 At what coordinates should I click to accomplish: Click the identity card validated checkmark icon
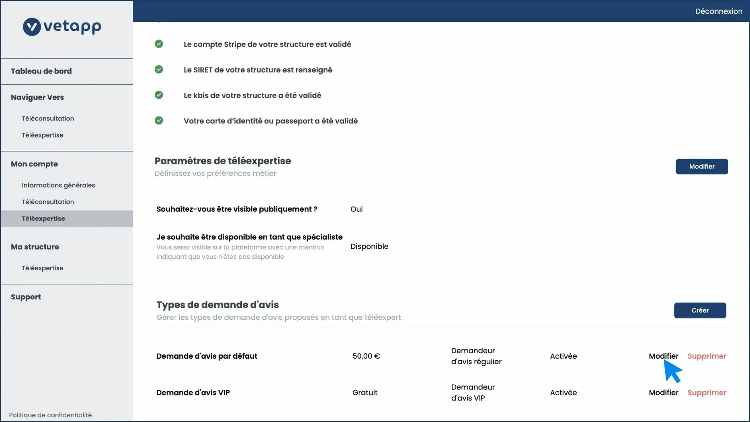pyautogui.click(x=159, y=120)
